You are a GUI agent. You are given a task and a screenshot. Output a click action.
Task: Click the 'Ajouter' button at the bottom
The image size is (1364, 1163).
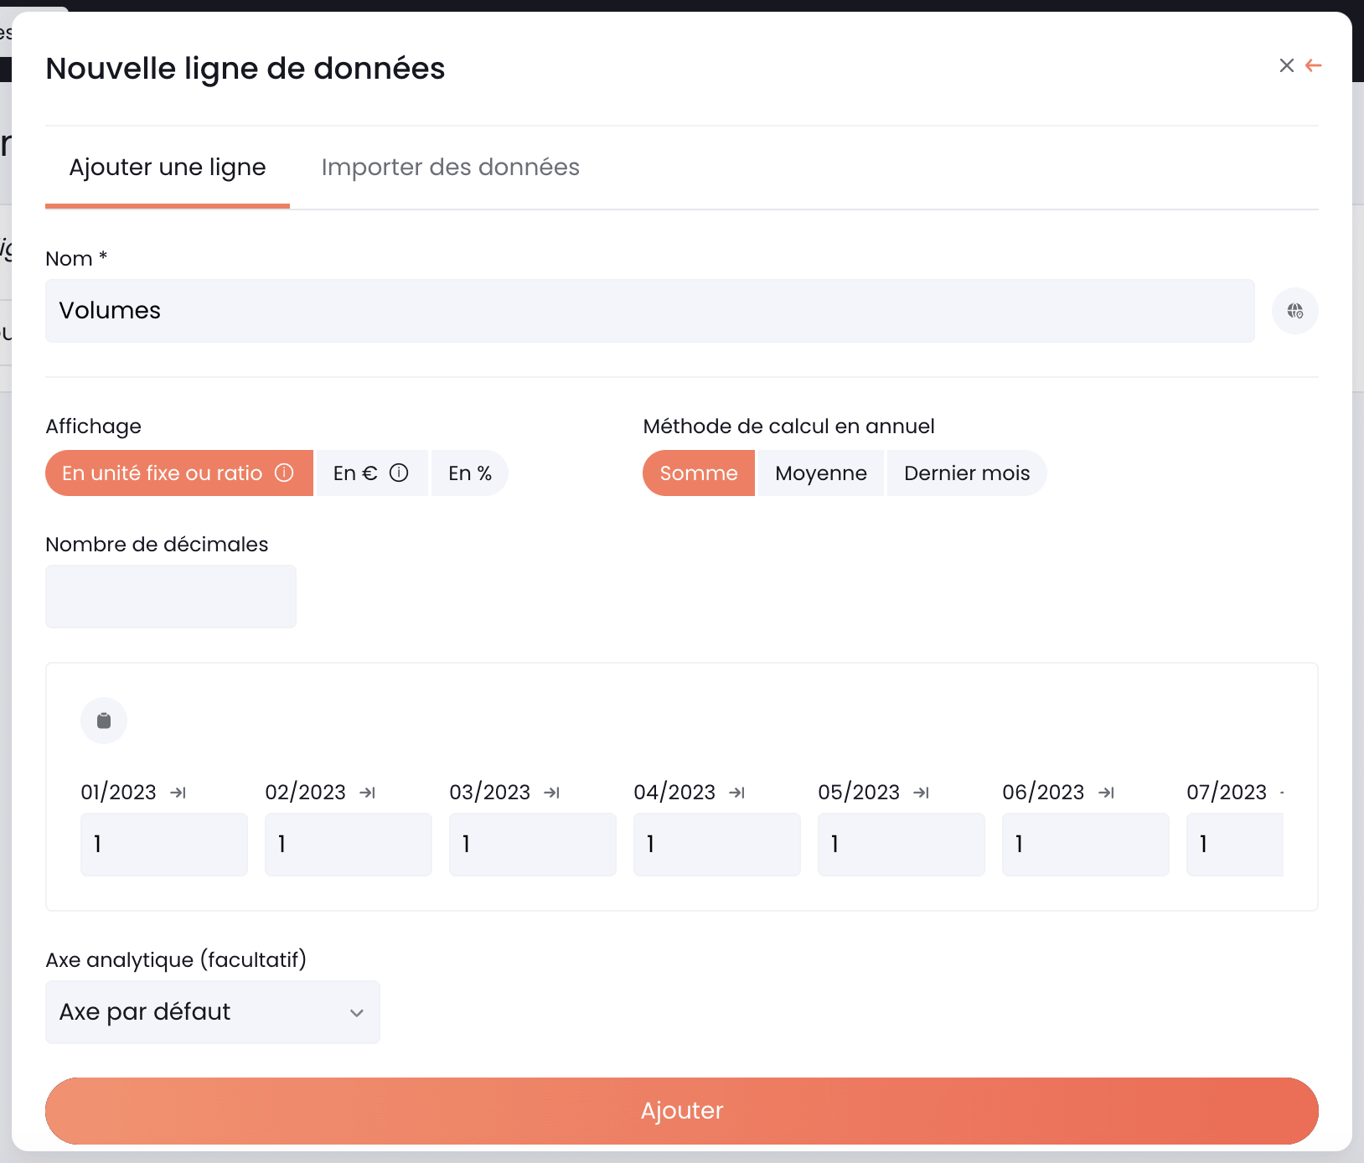click(x=681, y=1110)
